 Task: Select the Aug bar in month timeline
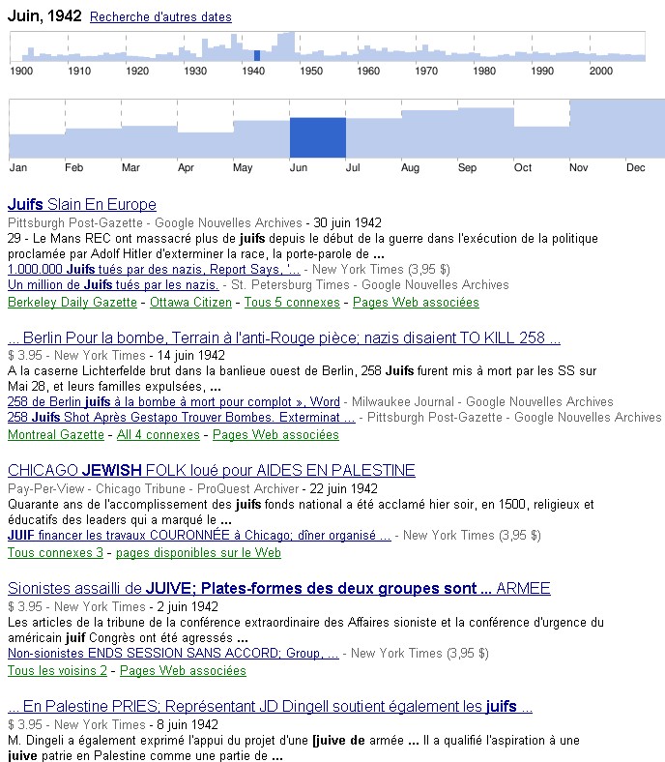coord(429,134)
